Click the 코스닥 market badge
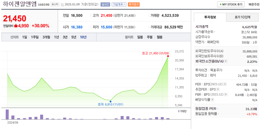Viewport: 260px width, 129px height. [55, 4]
